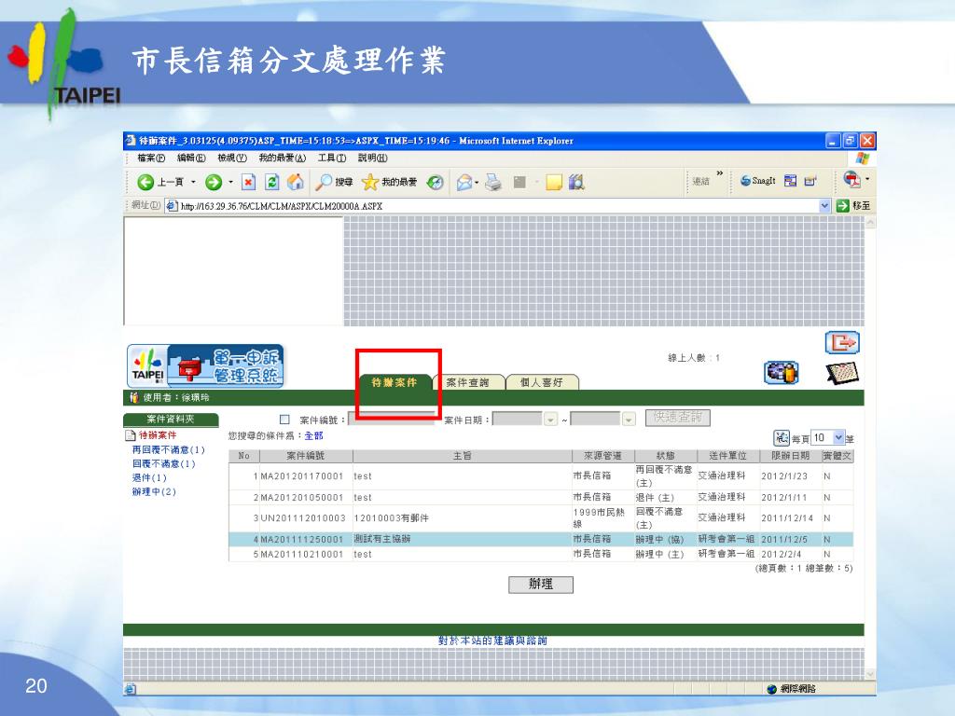
Task: Click the green Go arrow button
Action: pos(843,206)
